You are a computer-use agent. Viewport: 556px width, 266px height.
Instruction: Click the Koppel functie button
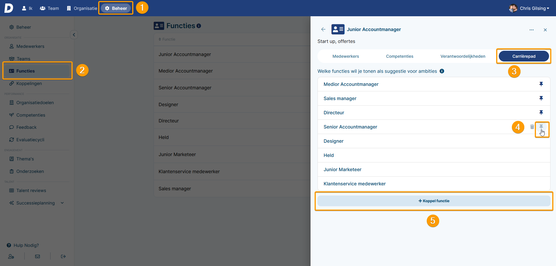434,201
